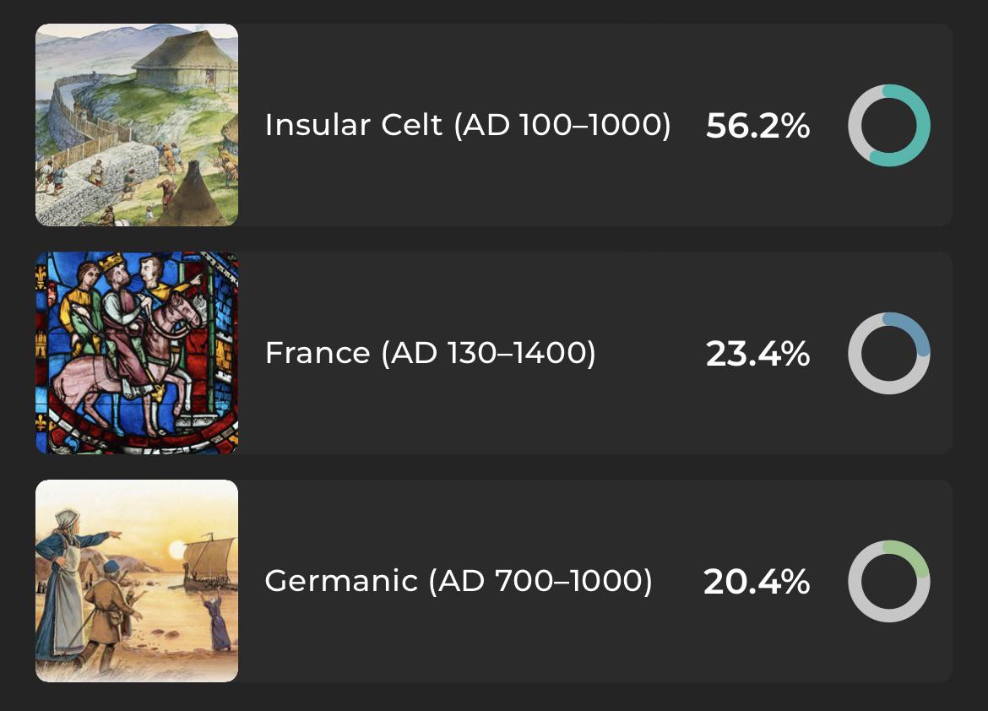Click the France donut chart
This screenshot has width=988, height=711.
click(x=888, y=354)
